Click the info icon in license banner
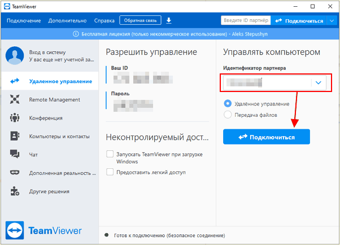Screen dimensions: 340x245 (76, 34)
